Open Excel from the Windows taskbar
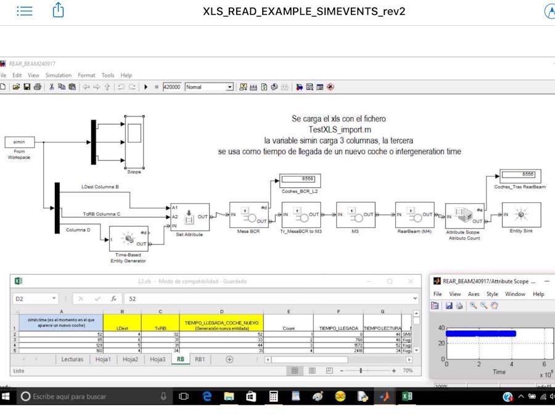The height and width of the screenshot is (416, 555). [406, 395]
